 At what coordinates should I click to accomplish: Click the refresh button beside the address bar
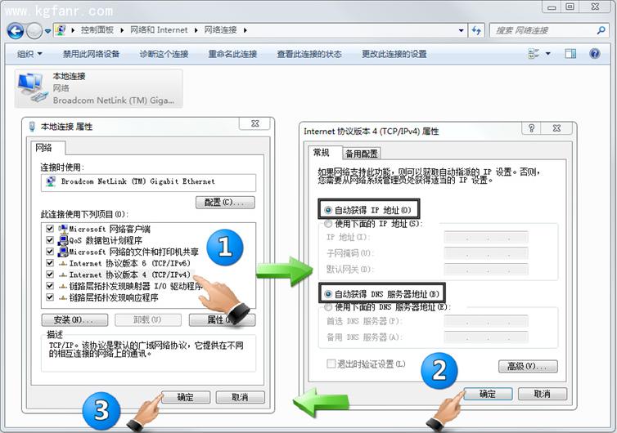[477, 30]
